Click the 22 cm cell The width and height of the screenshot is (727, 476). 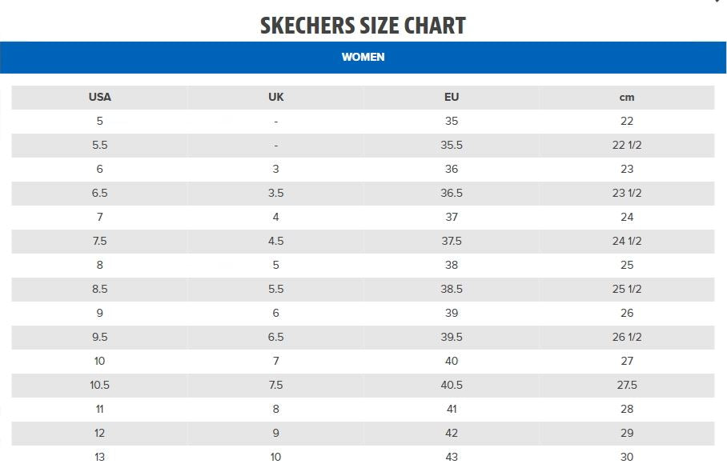(x=627, y=121)
